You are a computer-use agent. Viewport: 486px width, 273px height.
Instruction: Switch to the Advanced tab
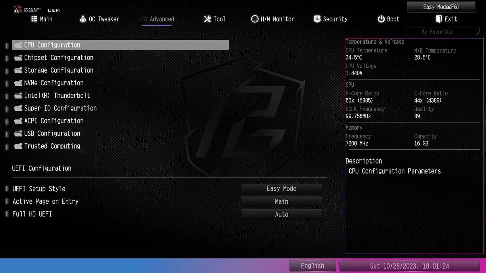point(162,19)
